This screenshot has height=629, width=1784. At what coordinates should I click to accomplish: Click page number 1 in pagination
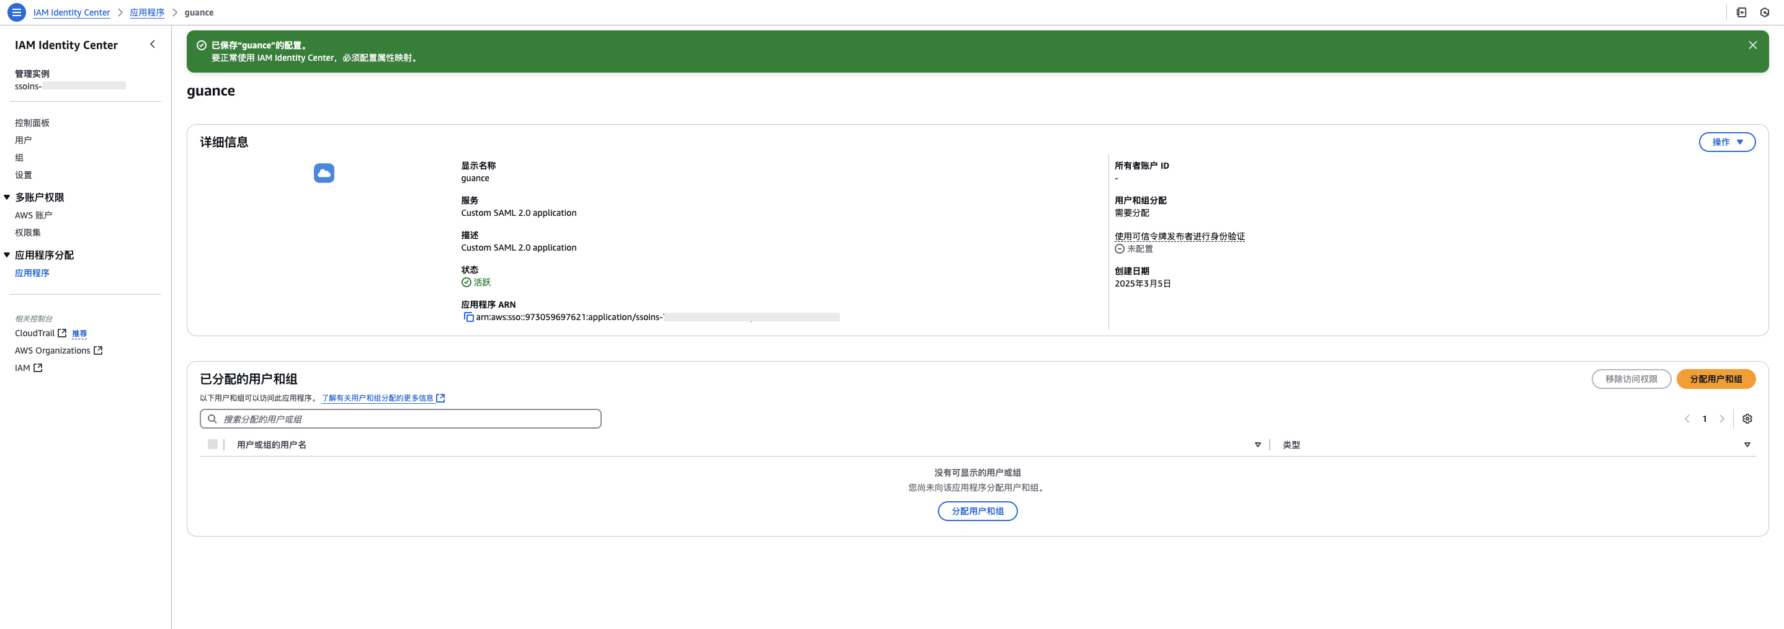pyautogui.click(x=1705, y=419)
